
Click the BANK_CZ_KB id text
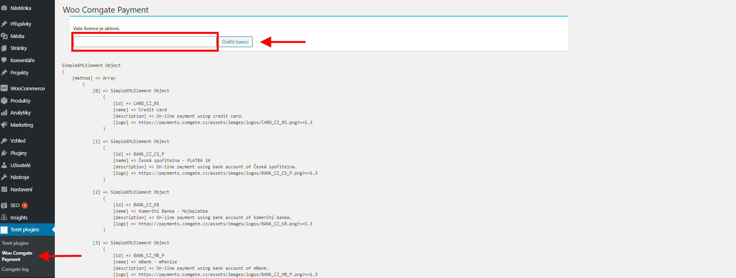coord(146,205)
